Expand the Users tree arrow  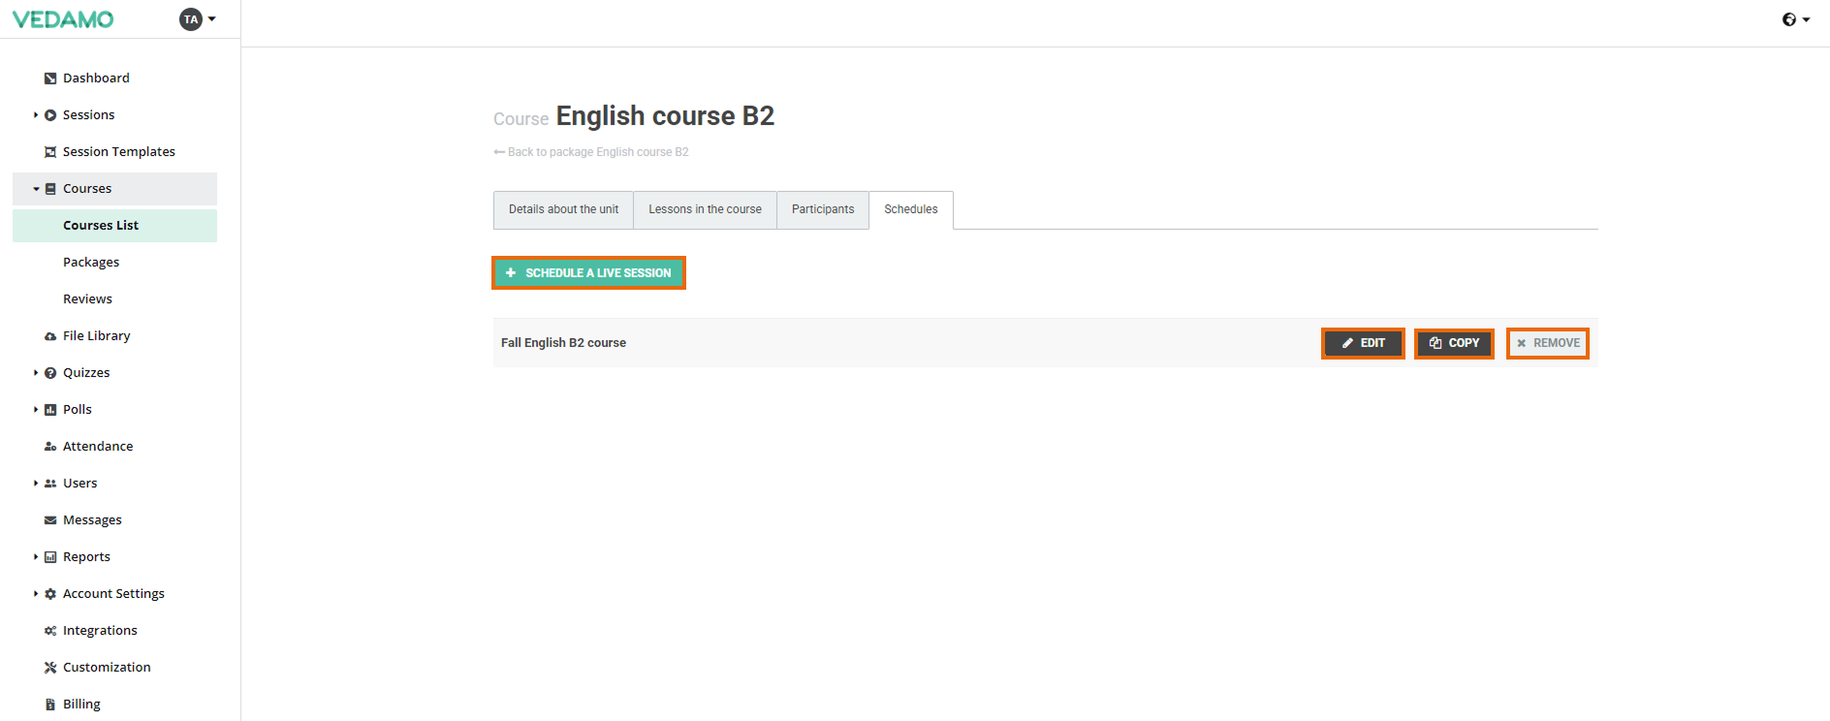36,484
